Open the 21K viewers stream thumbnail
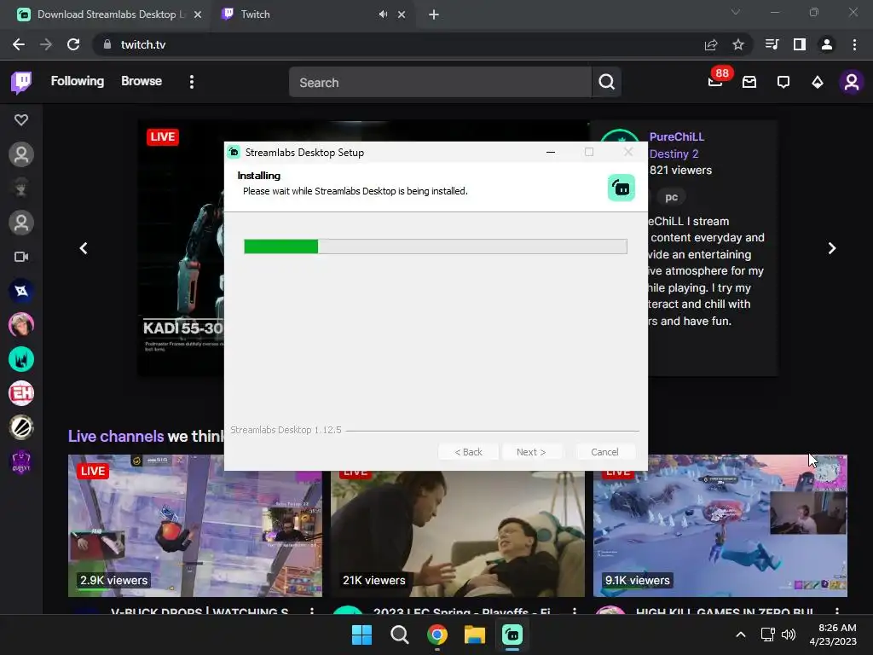 pos(458,534)
